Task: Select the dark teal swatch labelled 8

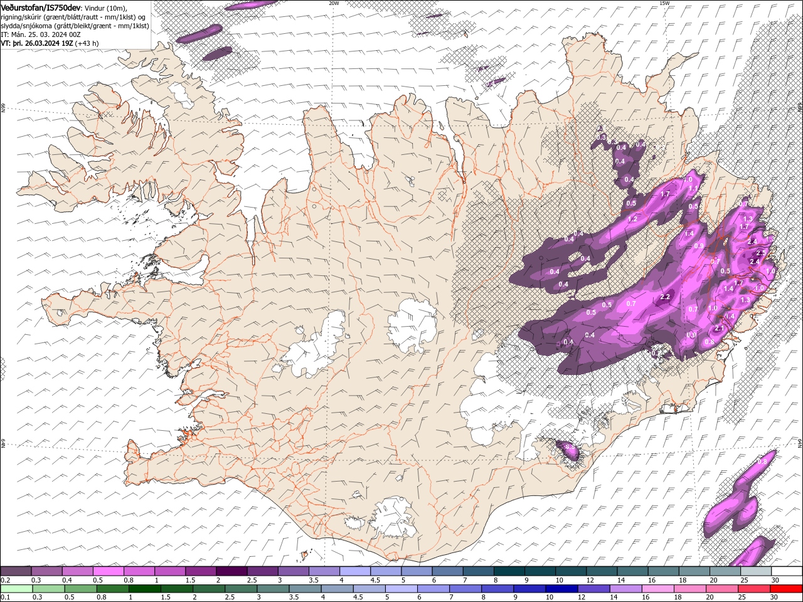Action: (x=509, y=571)
